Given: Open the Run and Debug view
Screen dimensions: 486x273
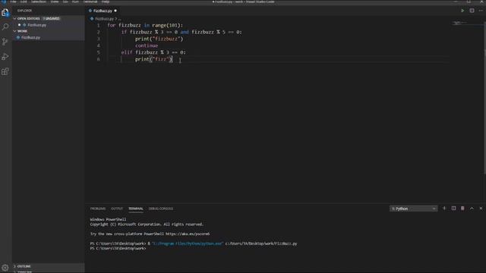Looking at the screenshot, I should (5, 57).
